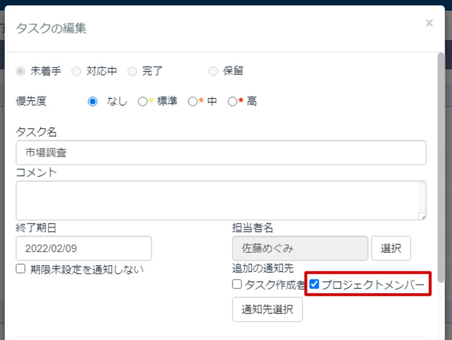Screen dimensions: 452x340
Task: Open the 終了期日 date field
Action: coord(83,249)
